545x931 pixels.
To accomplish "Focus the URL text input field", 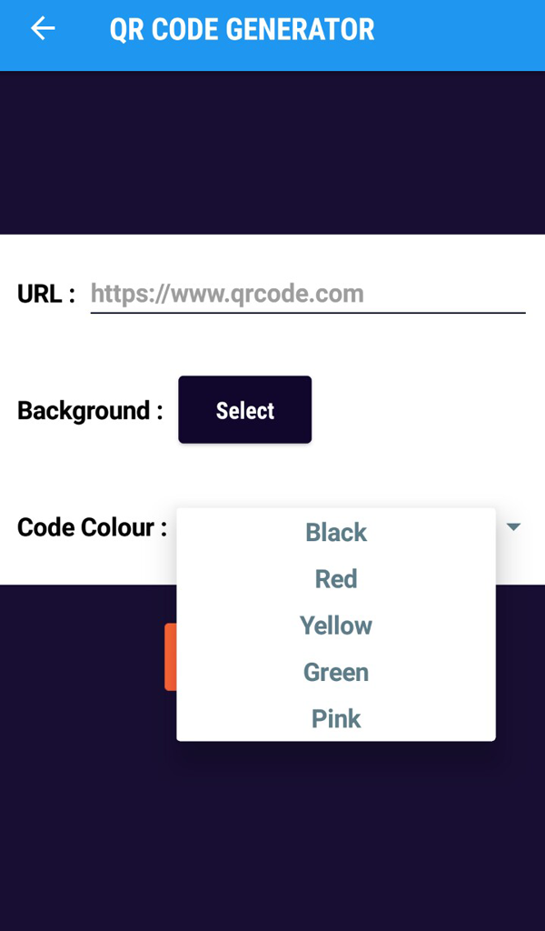I will (x=307, y=294).
